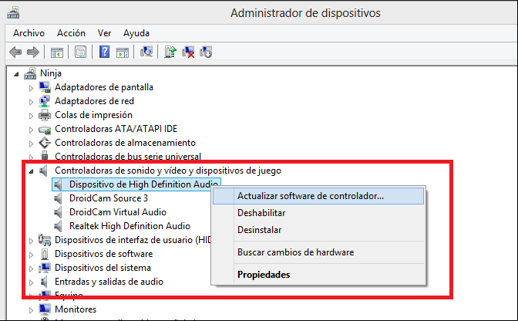Image resolution: width=518 pixels, height=321 pixels.
Task: Click speaker icon of Controladoras de sonido
Action: tap(44, 171)
